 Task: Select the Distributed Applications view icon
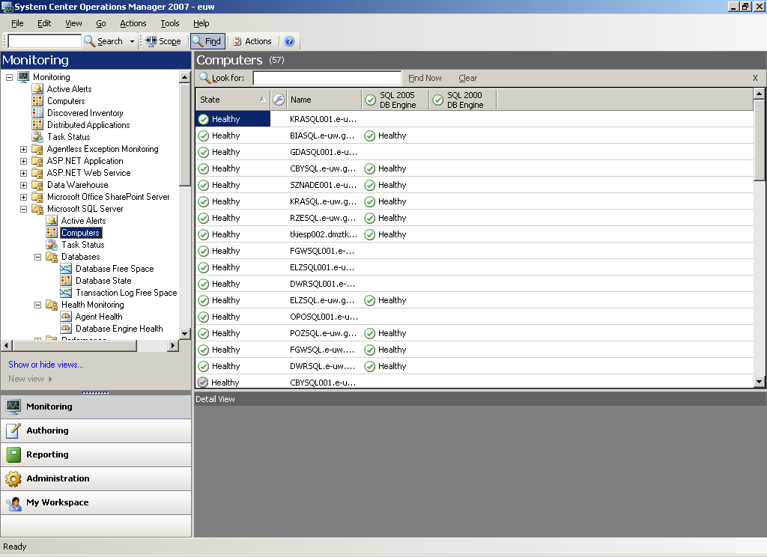coord(37,125)
